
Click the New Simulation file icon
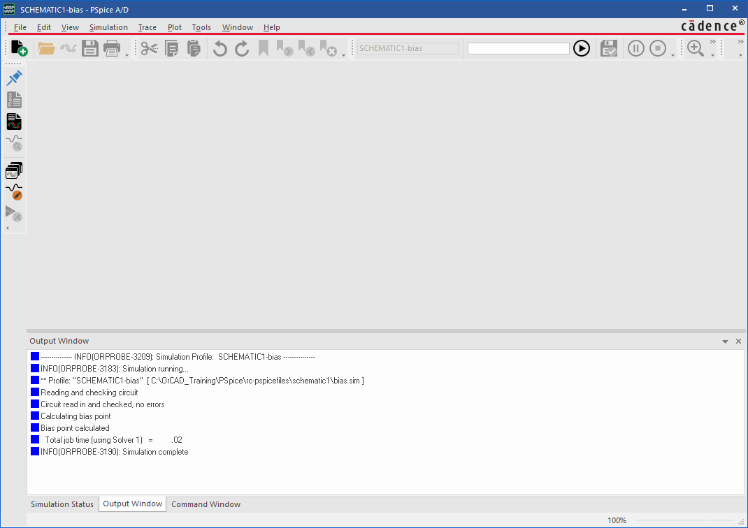pyautogui.click(x=19, y=48)
